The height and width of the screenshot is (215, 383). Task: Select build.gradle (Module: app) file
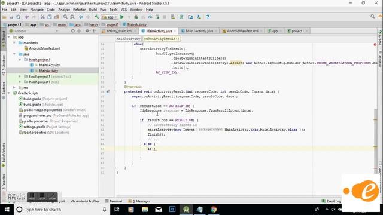43,105
